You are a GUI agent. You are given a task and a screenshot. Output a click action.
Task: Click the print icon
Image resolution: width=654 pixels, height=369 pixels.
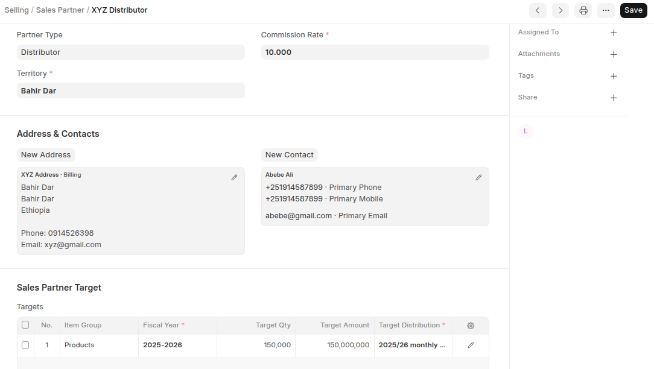(583, 10)
